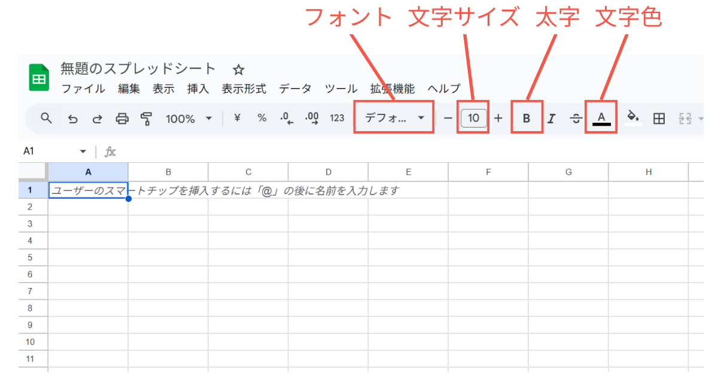Toggle italic text formatting
The width and height of the screenshot is (718, 376).
coord(551,119)
